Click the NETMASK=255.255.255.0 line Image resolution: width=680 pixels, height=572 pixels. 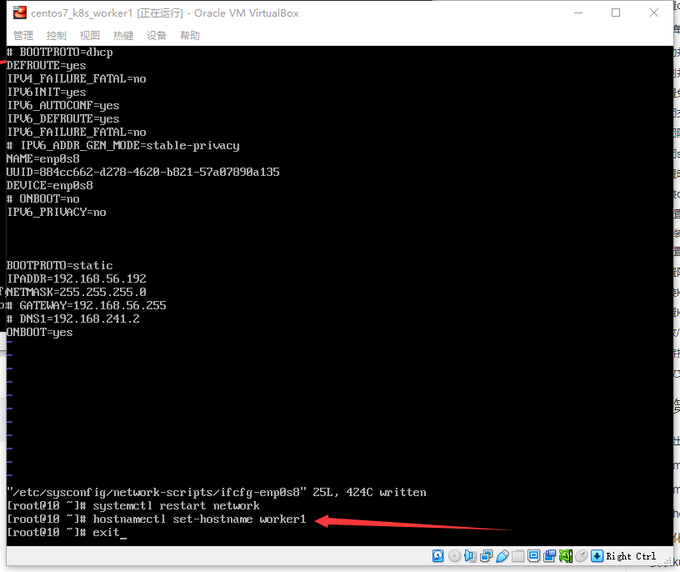click(x=77, y=292)
